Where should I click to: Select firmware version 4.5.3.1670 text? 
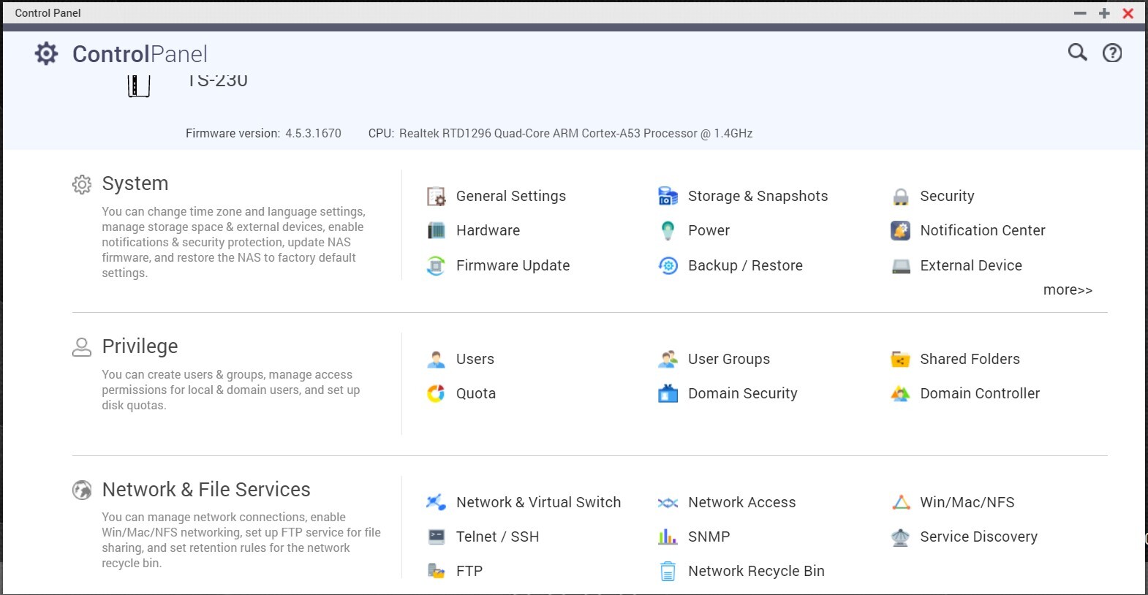[313, 133]
